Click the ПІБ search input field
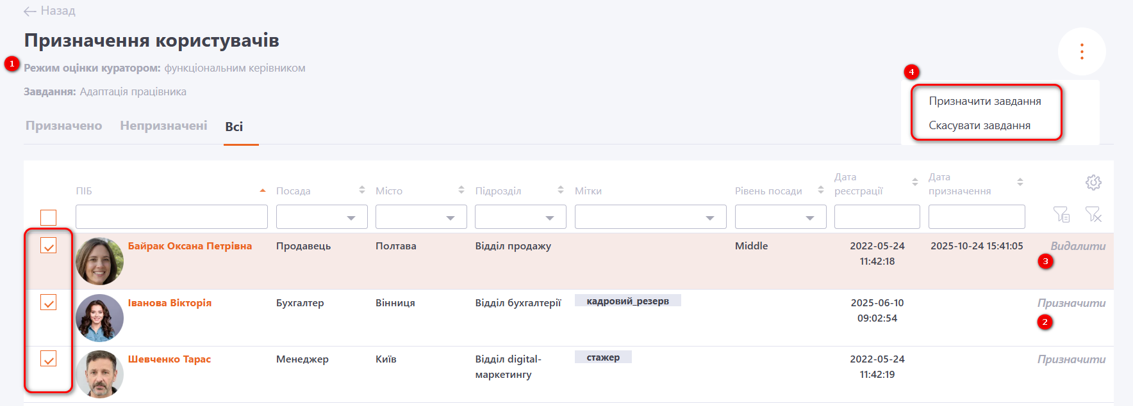 click(171, 217)
